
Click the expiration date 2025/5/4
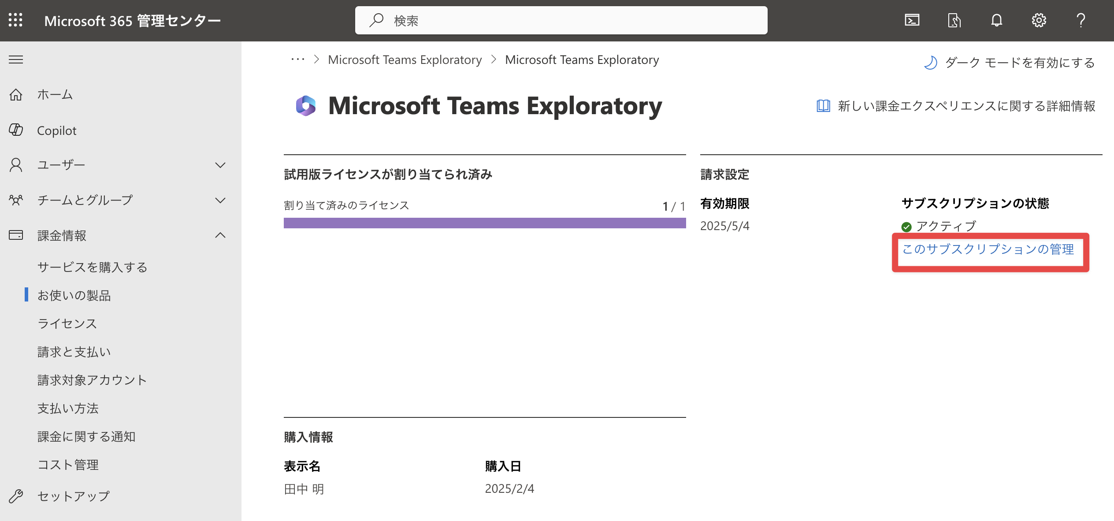(x=725, y=226)
